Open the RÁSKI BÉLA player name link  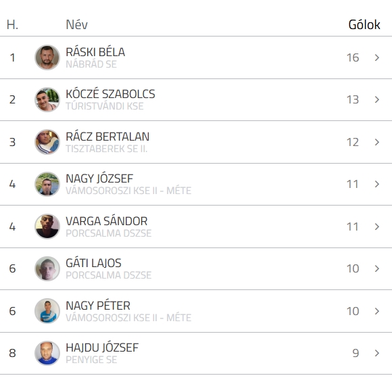coord(95,52)
